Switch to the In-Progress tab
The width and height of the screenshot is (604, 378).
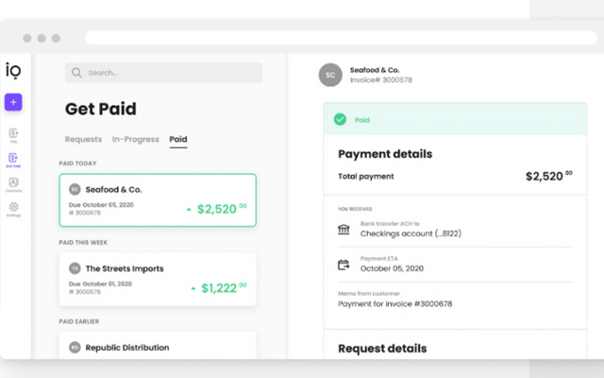136,139
